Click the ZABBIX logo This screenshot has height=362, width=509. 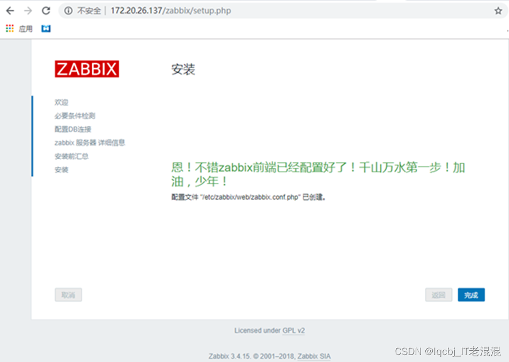click(87, 69)
